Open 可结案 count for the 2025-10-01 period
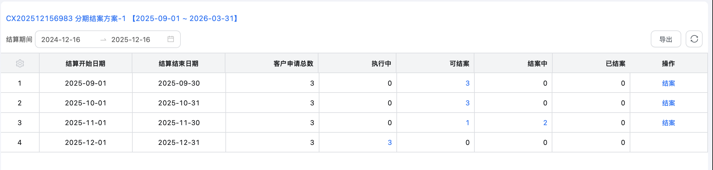Viewport: 713px width, 170px height. (x=467, y=103)
